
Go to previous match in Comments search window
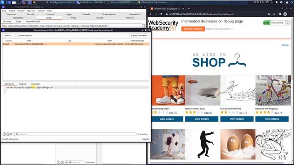point(12,134)
